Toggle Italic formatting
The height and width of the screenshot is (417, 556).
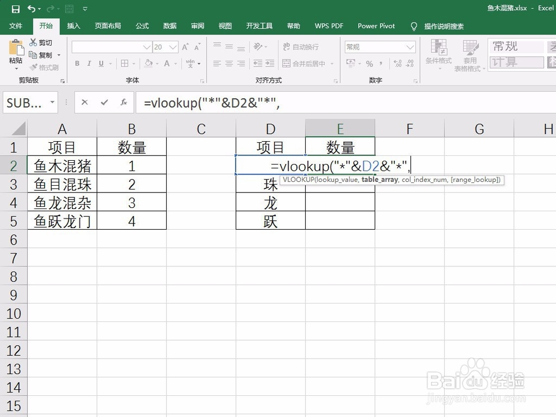tap(88, 63)
